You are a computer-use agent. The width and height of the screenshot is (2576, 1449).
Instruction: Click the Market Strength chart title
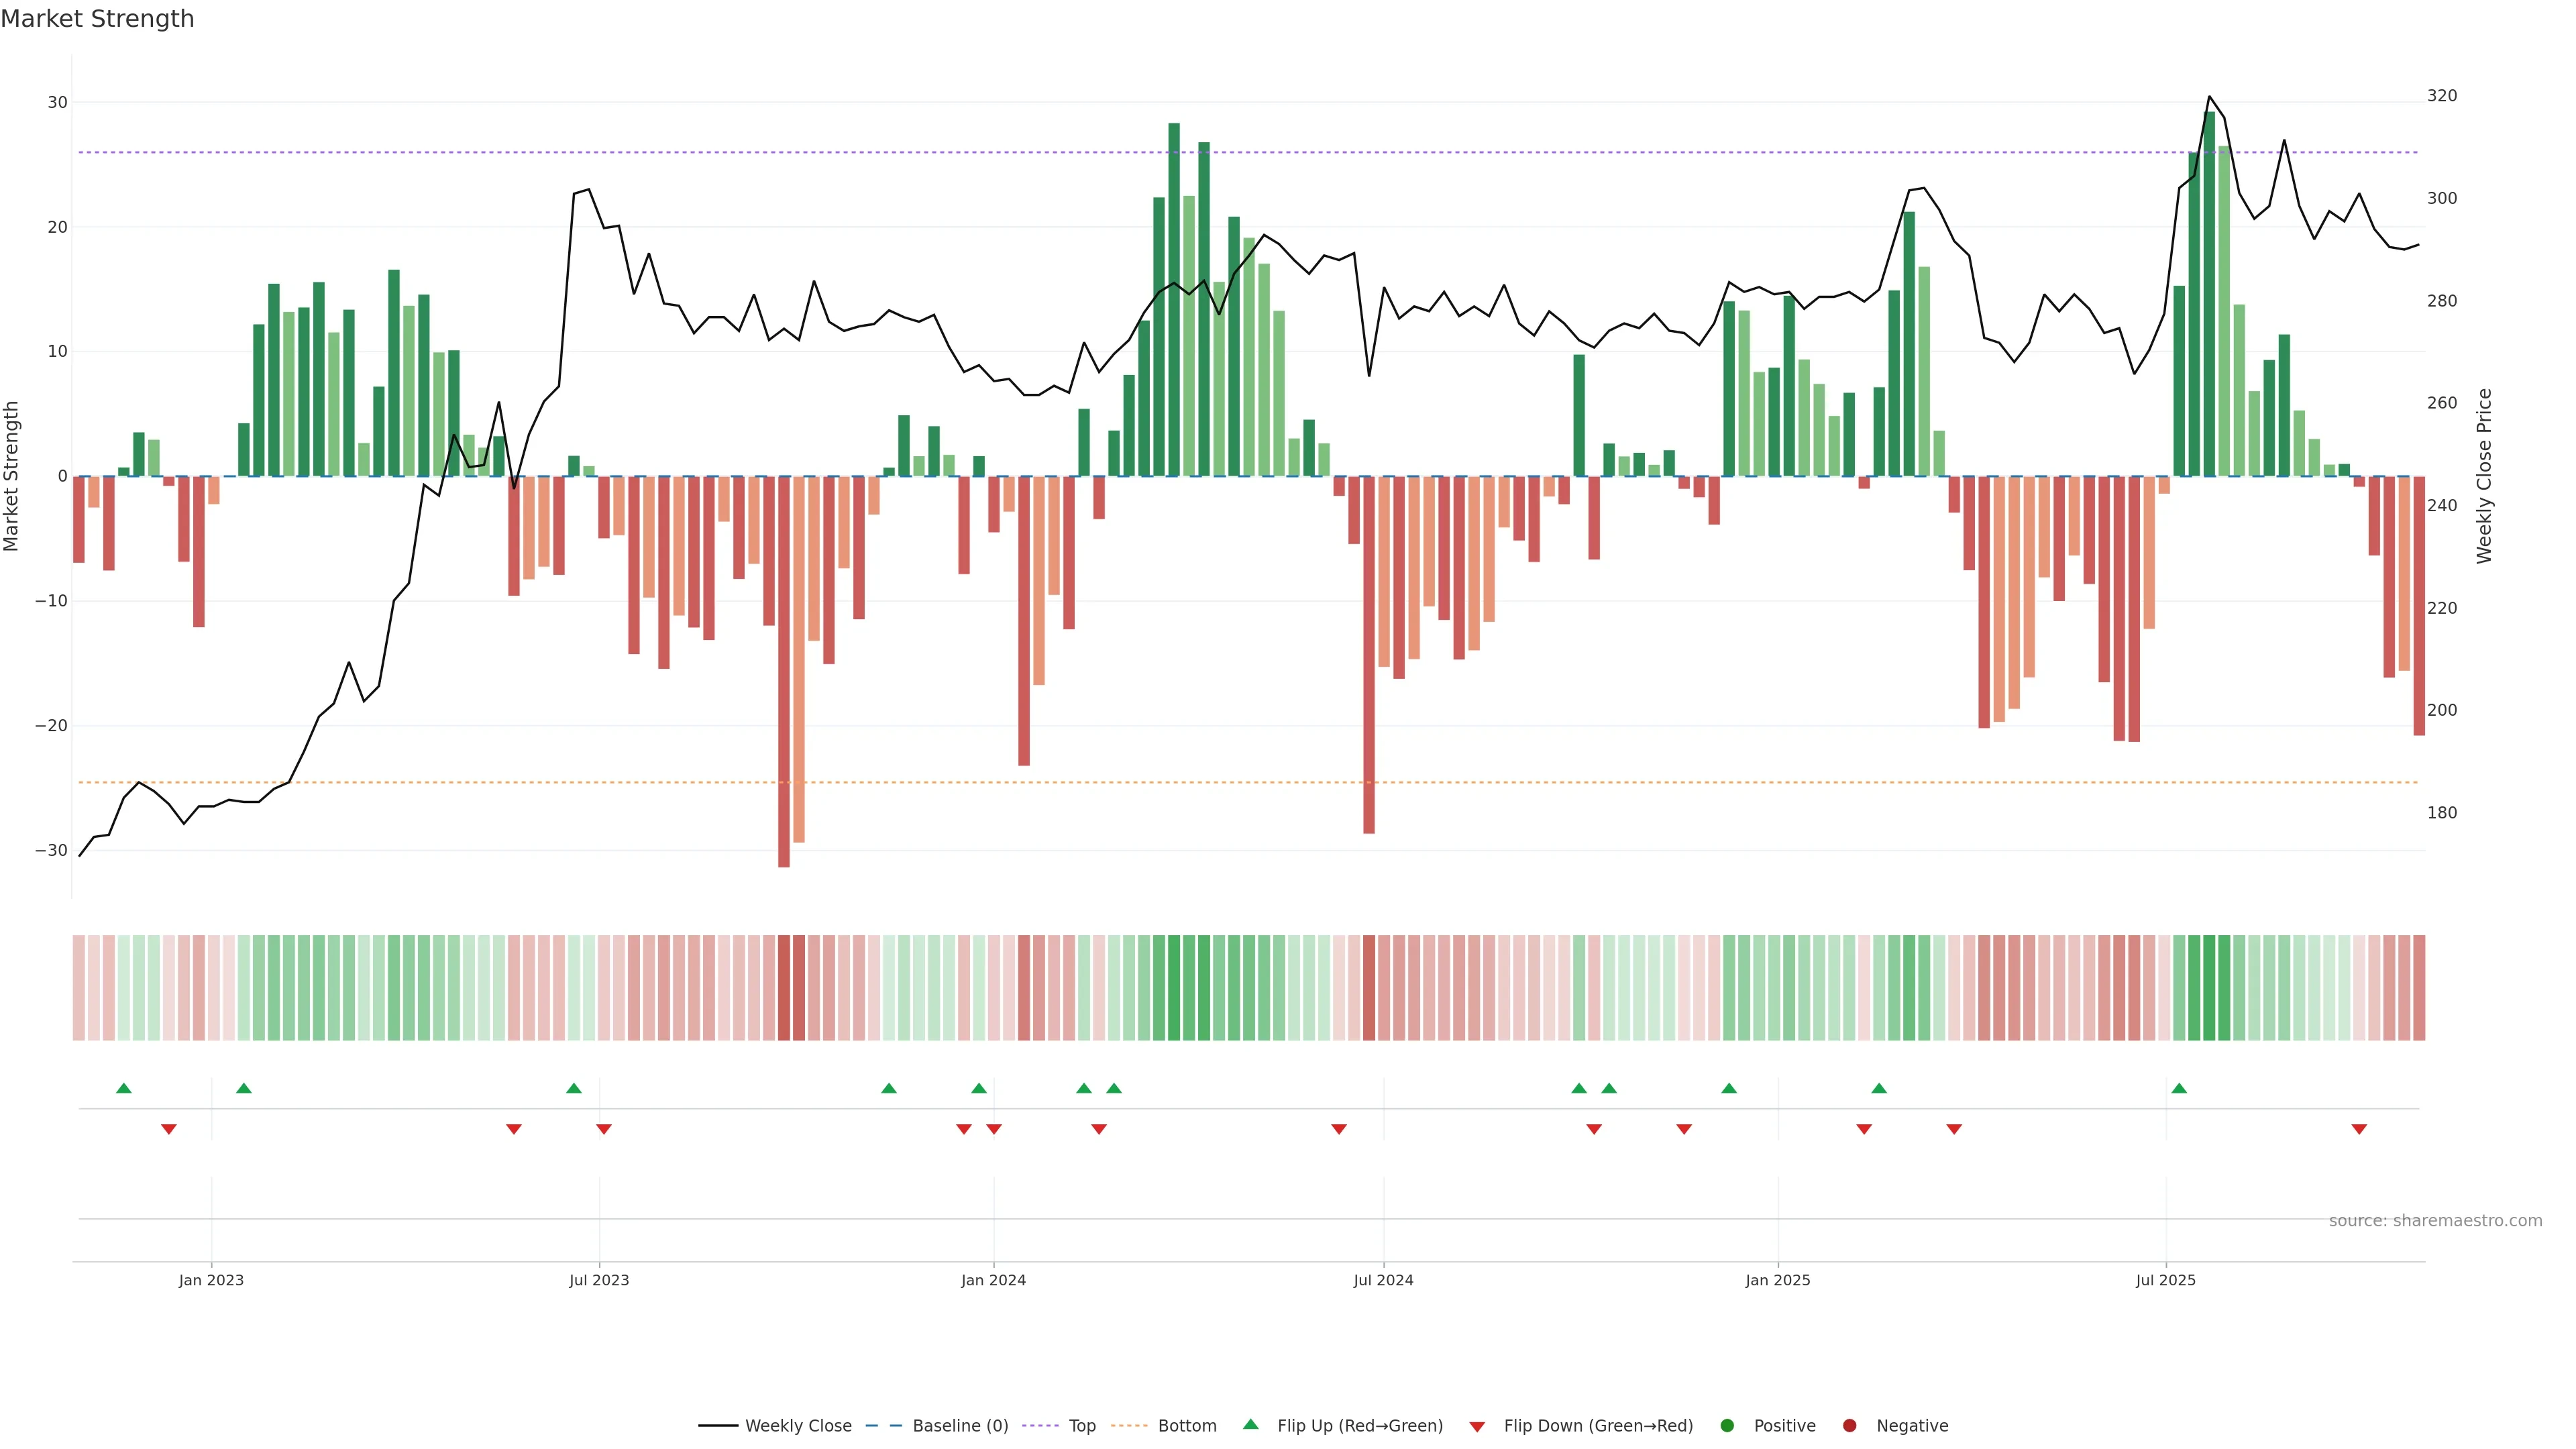[97, 19]
